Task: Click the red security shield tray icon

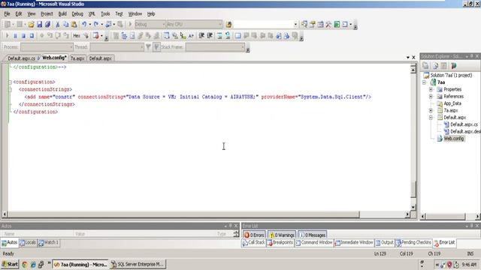Action: click(449, 265)
